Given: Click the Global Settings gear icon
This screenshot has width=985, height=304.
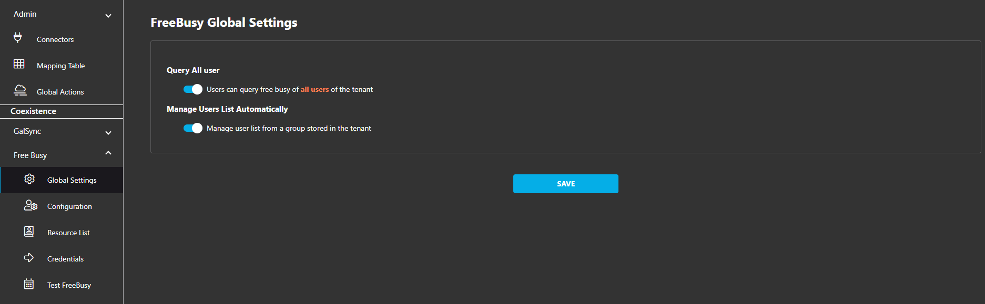Looking at the screenshot, I should pos(29,179).
